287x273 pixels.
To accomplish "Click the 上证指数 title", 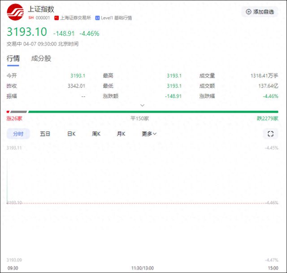I will [41, 9].
